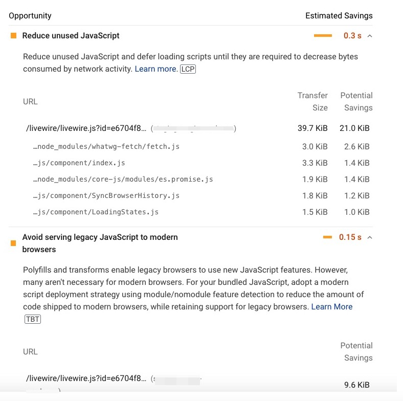Collapse the Avoid serving legacy JavaScript chevron

[x=370, y=237]
